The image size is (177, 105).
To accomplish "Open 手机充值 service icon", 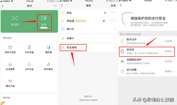I will click(29, 47).
